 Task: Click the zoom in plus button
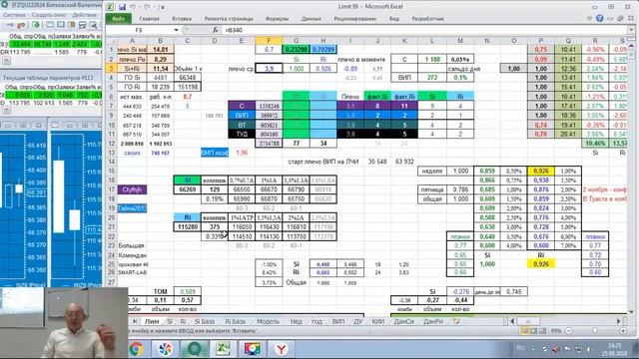[623, 331]
